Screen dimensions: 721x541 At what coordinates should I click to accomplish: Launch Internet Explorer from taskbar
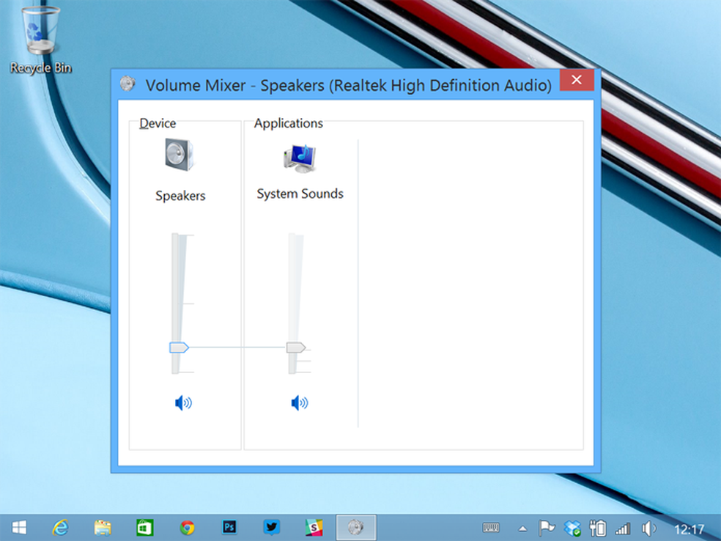point(61,527)
